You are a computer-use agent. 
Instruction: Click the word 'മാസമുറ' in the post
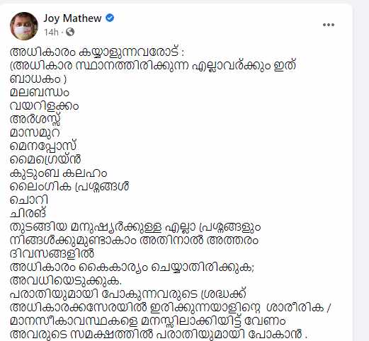click(x=35, y=132)
